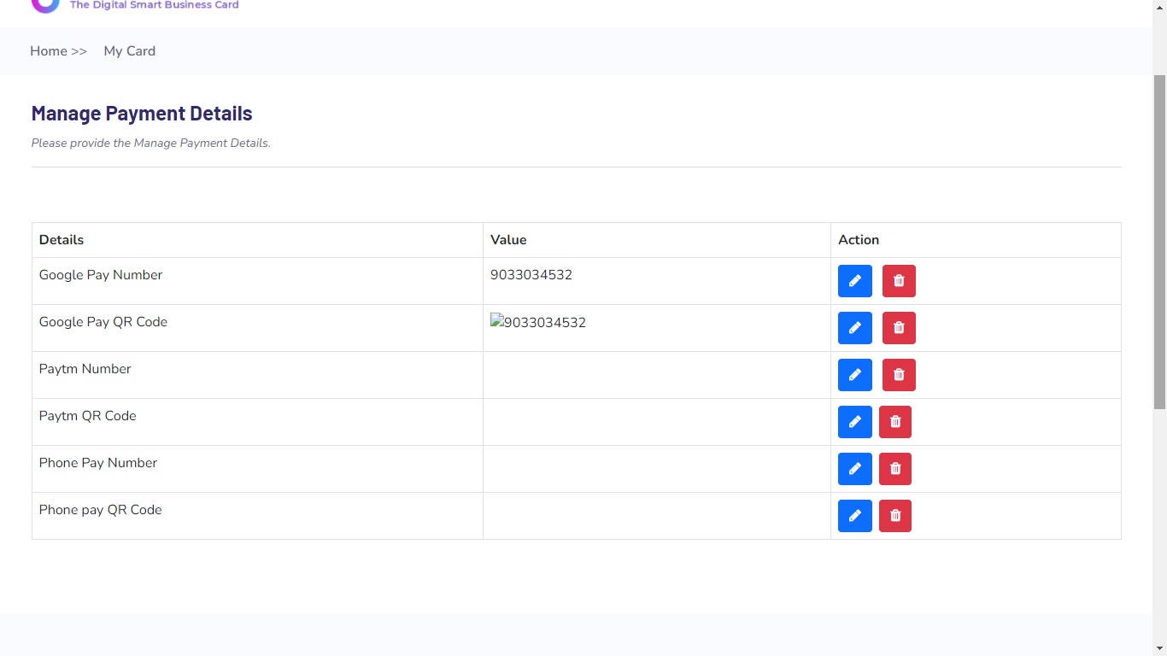This screenshot has height=656, width=1167.
Task: Delete the Paytm Number entry
Action: 899,375
